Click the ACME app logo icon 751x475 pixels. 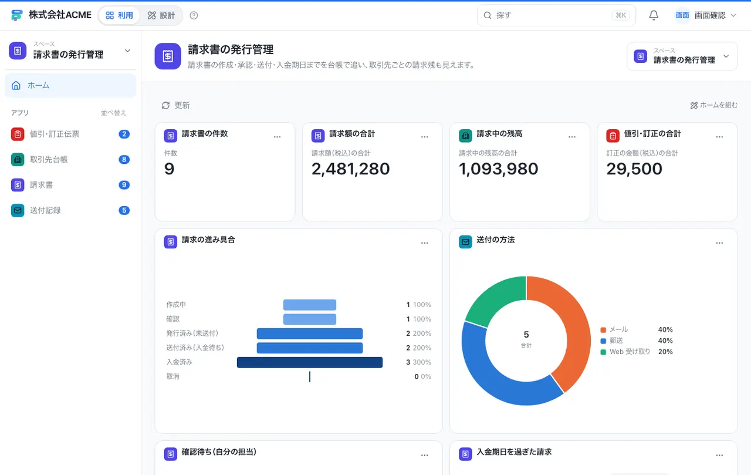[x=16, y=15]
